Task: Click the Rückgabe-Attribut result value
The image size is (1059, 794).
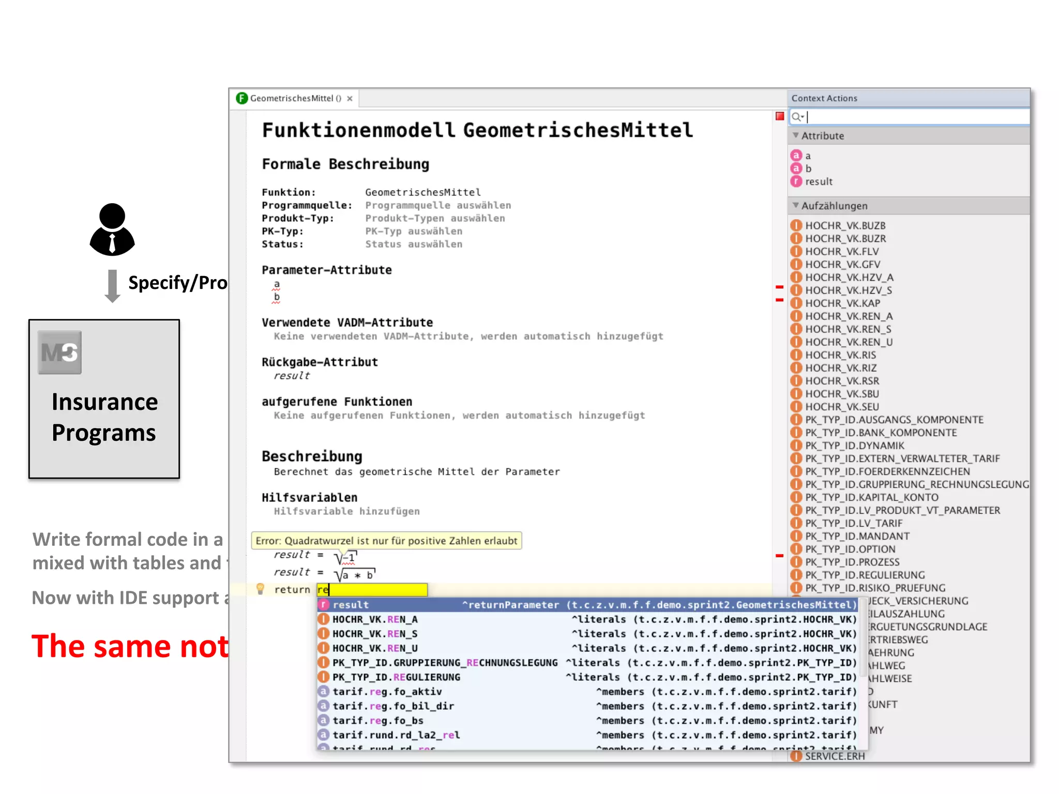Action: point(292,376)
